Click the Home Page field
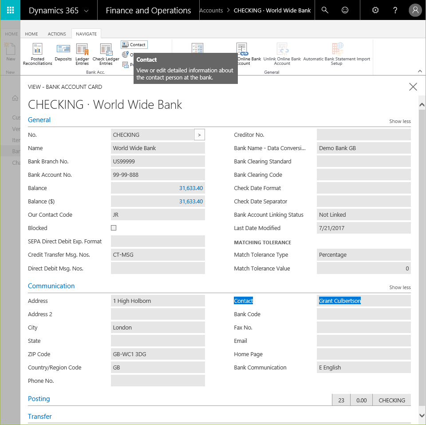Screen dimensions: 426x425 pyautogui.click(x=364, y=354)
